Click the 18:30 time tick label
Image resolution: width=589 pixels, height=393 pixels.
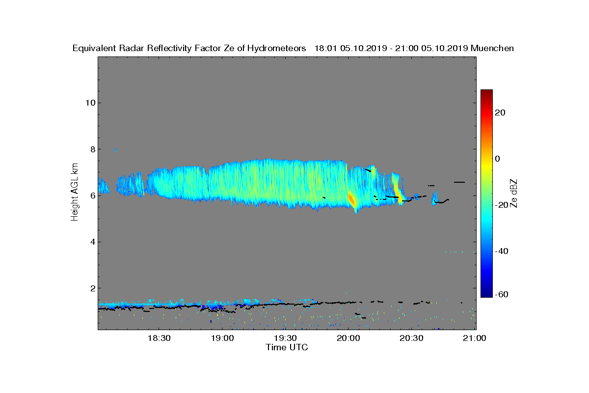coord(159,338)
